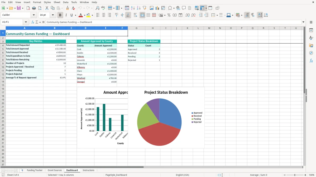Viewport: 316px width, 177px height.
Task: Clear direct formatting with the eraser icon
Action: point(73,8)
